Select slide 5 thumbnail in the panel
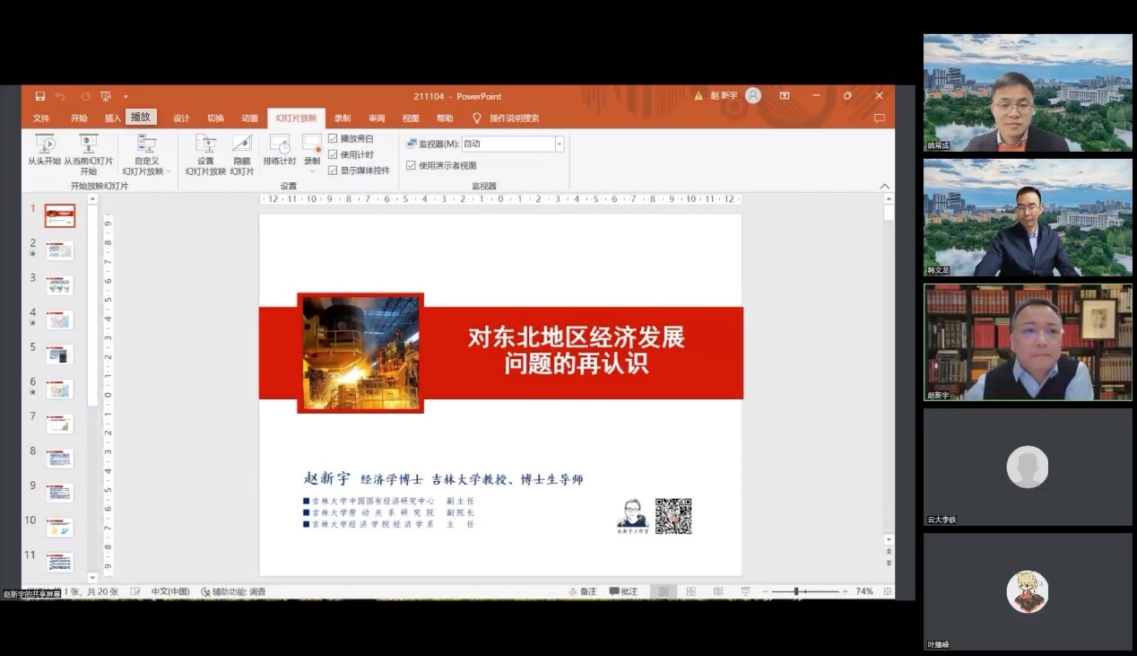This screenshot has width=1137, height=656. click(x=59, y=354)
